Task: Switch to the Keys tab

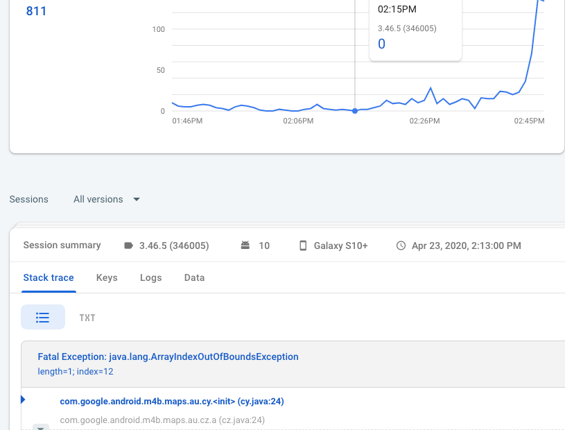Action: click(x=107, y=277)
